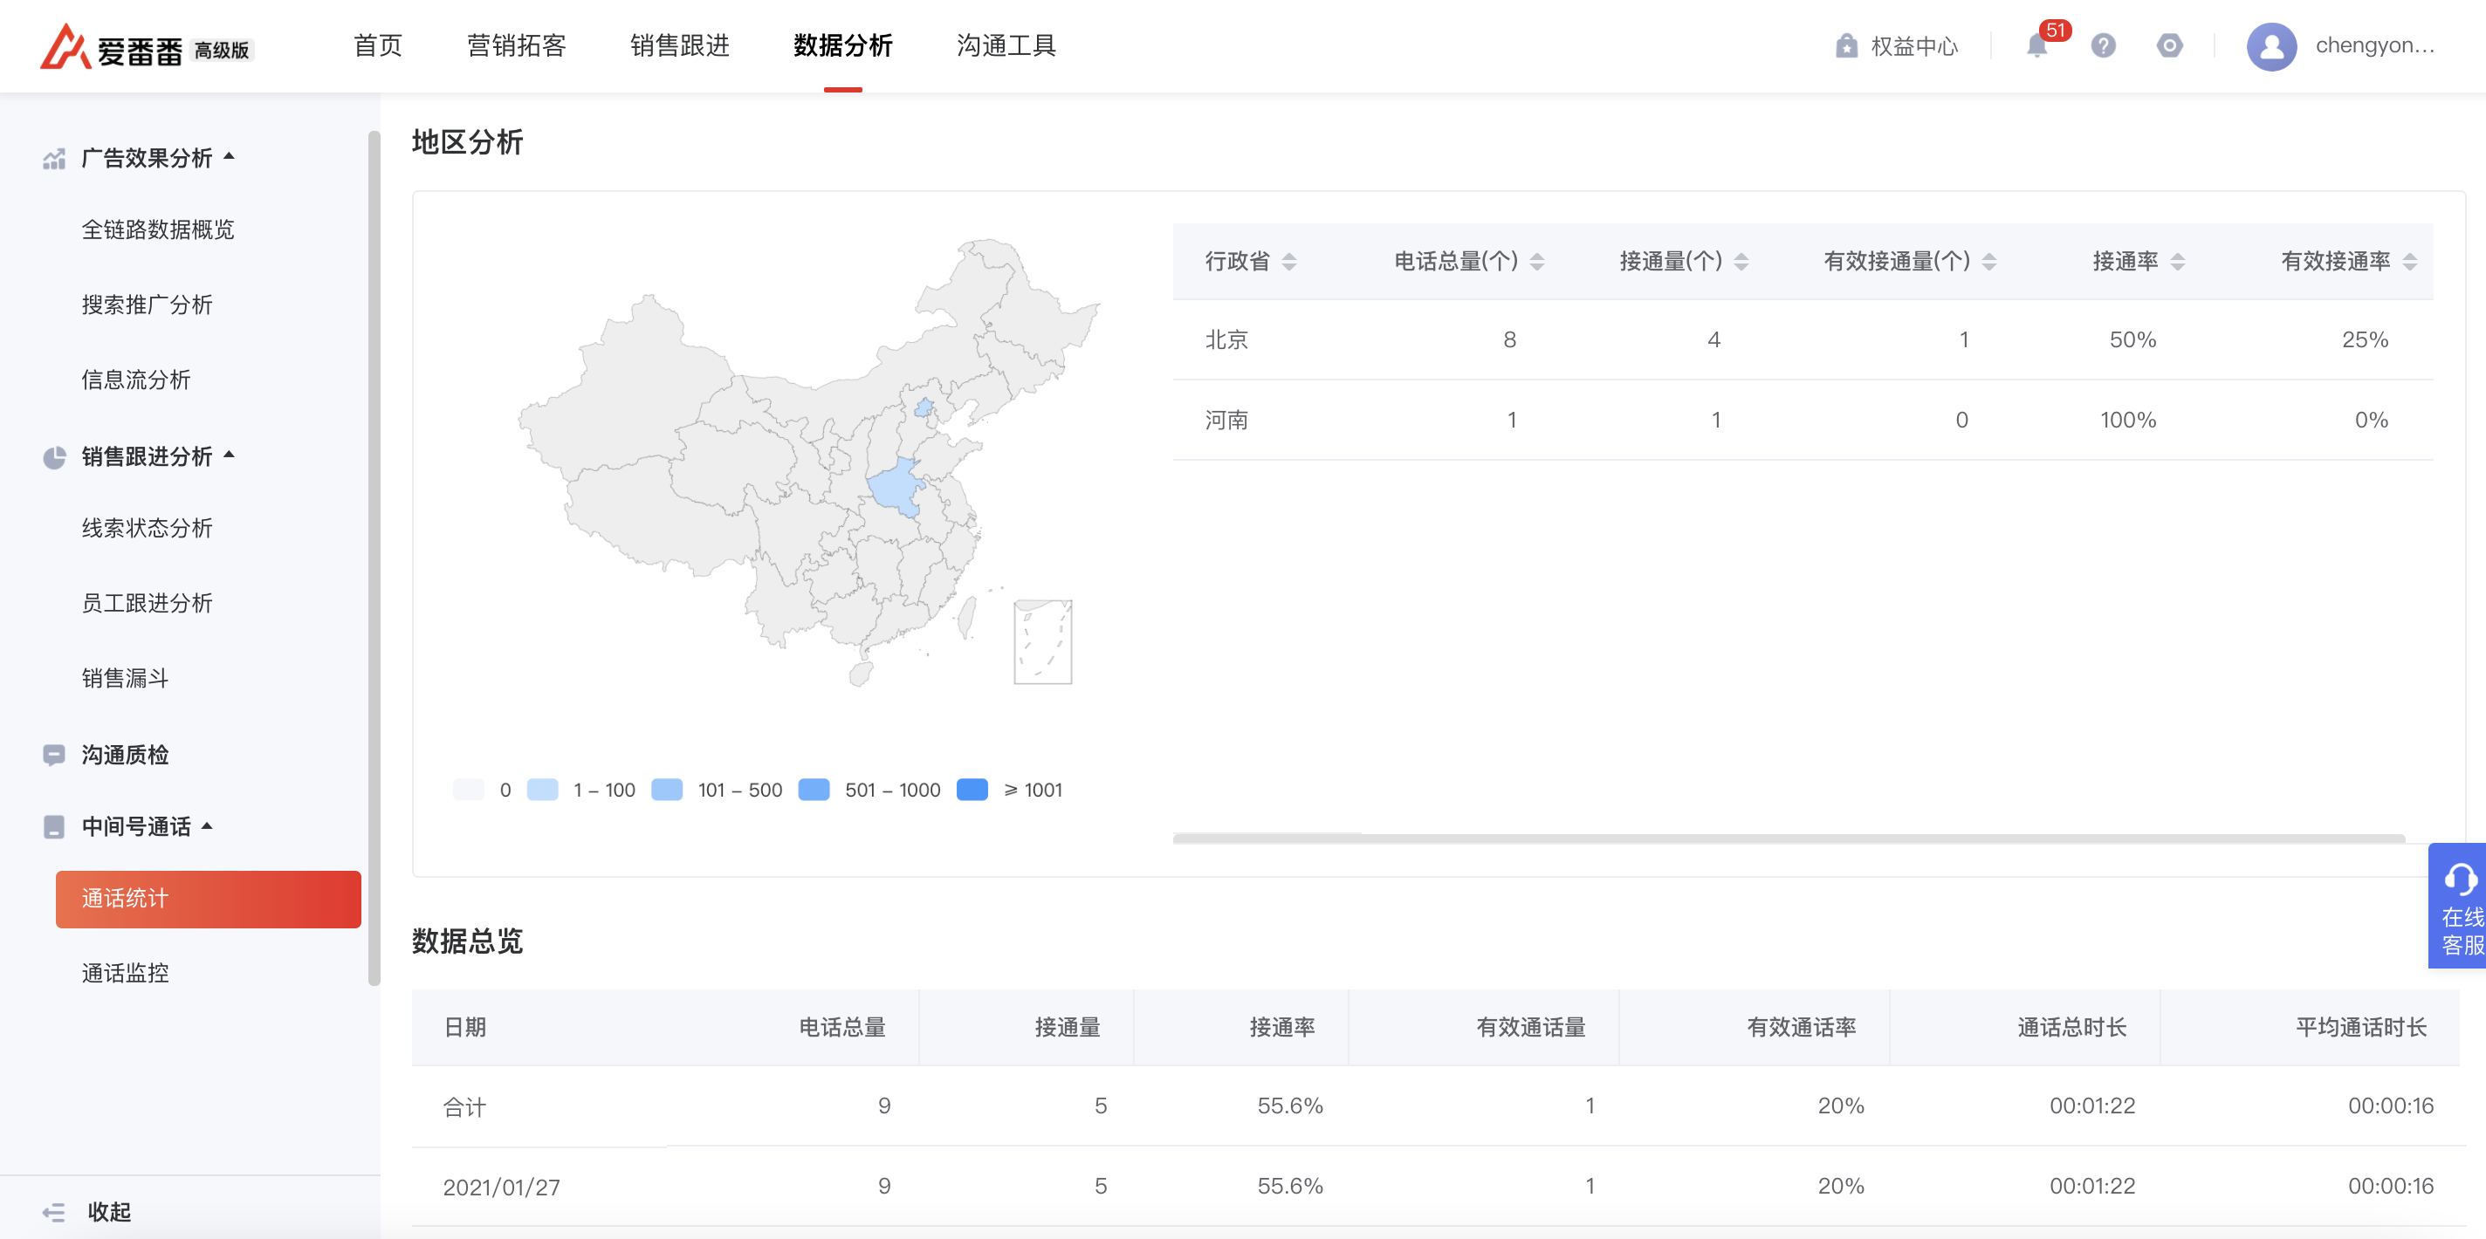This screenshot has height=1239, width=2486.
Task: Click the sidebar vertical scrollbar
Action: click(374, 558)
